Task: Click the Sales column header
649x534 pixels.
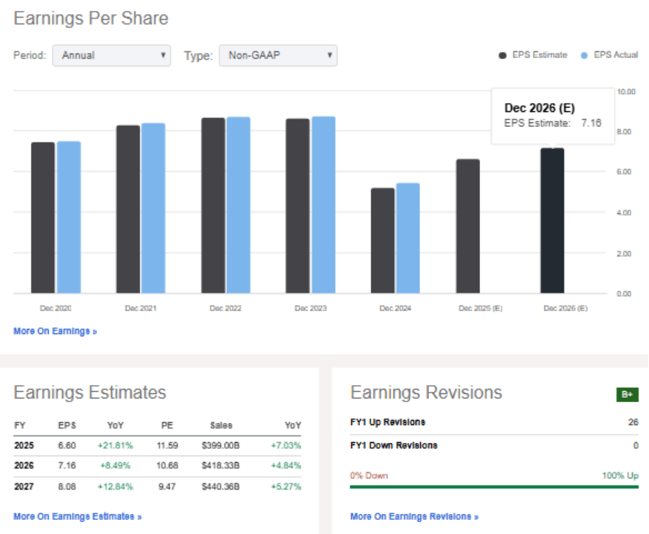Action: tap(220, 426)
